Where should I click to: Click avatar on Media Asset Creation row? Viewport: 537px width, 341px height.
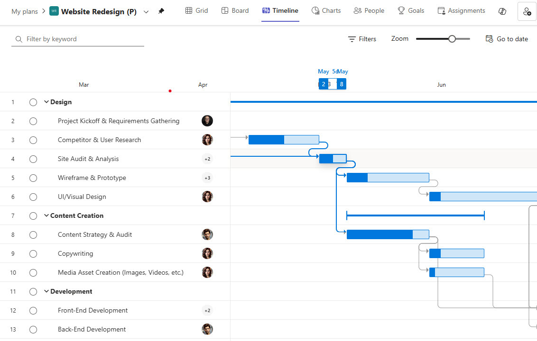click(x=207, y=273)
